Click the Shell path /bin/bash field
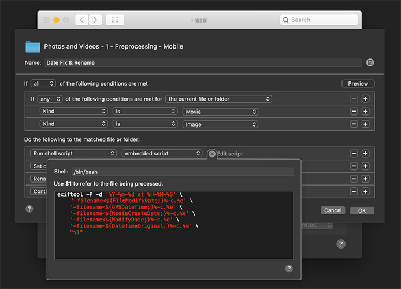Screen dimensions: 401x289 [183, 172]
